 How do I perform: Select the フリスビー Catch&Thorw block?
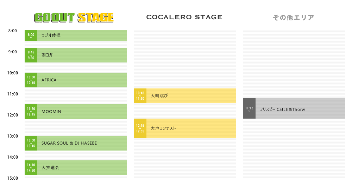pyautogui.click(x=294, y=108)
